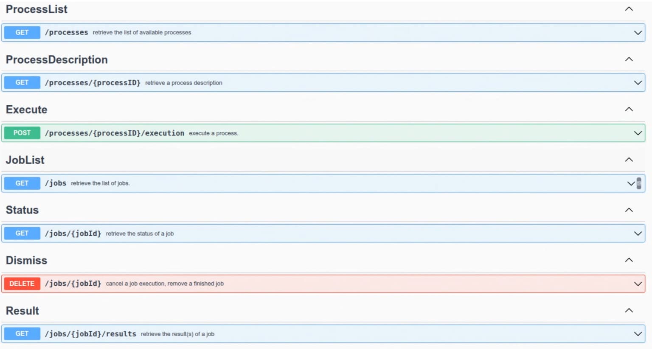Collapse the Status section chevron
This screenshot has width=652, height=349.
pos(629,210)
